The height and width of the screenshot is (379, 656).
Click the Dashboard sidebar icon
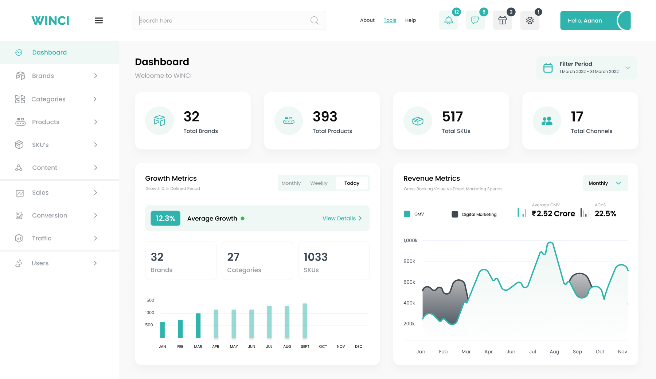click(19, 52)
